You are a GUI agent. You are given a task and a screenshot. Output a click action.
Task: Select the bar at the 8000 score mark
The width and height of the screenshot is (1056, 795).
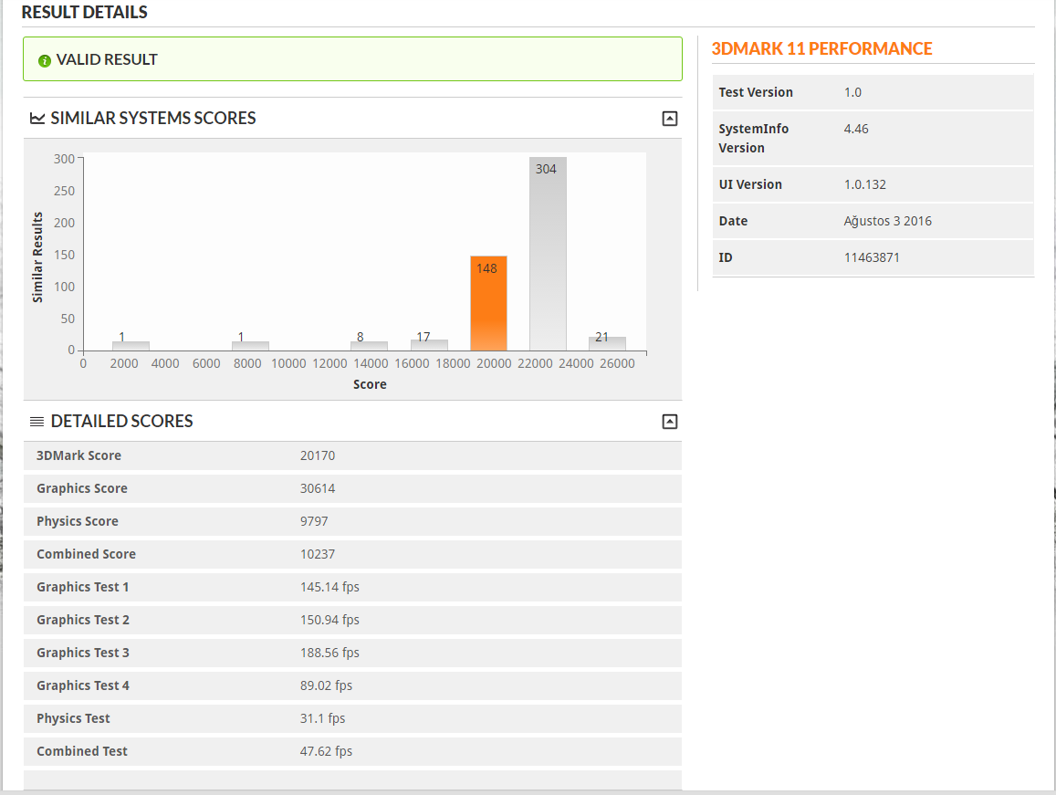coord(250,346)
